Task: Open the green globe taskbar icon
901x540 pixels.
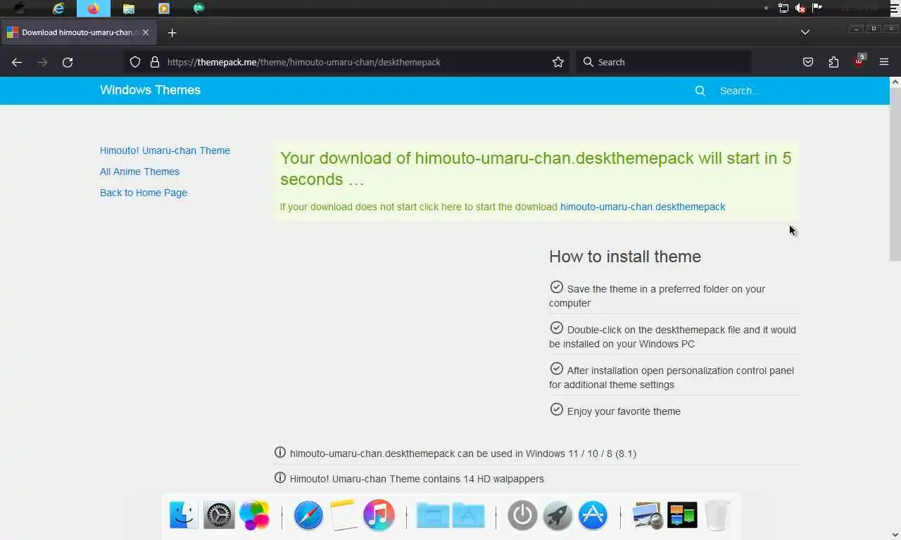Action: pos(199,8)
